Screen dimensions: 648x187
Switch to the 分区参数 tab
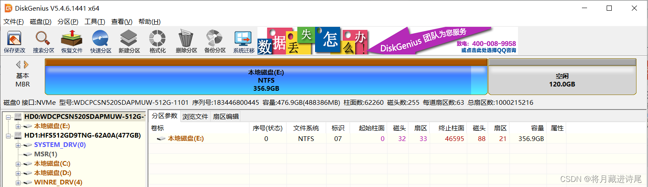tap(165, 116)
